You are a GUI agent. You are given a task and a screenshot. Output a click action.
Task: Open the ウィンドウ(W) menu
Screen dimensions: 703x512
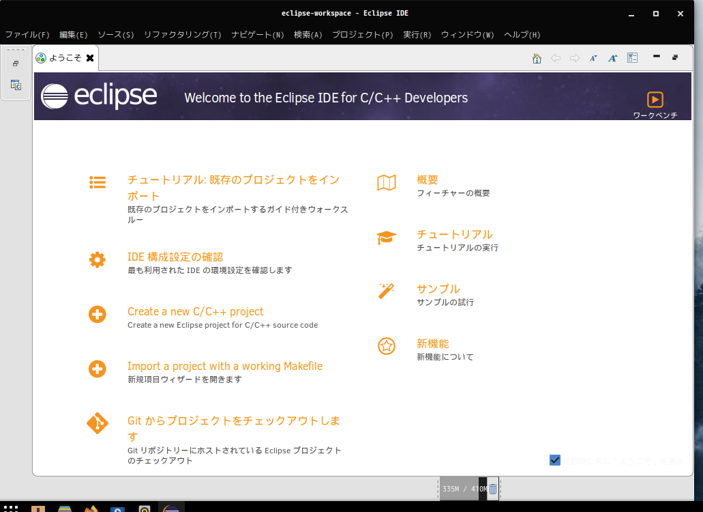point(467,35)
